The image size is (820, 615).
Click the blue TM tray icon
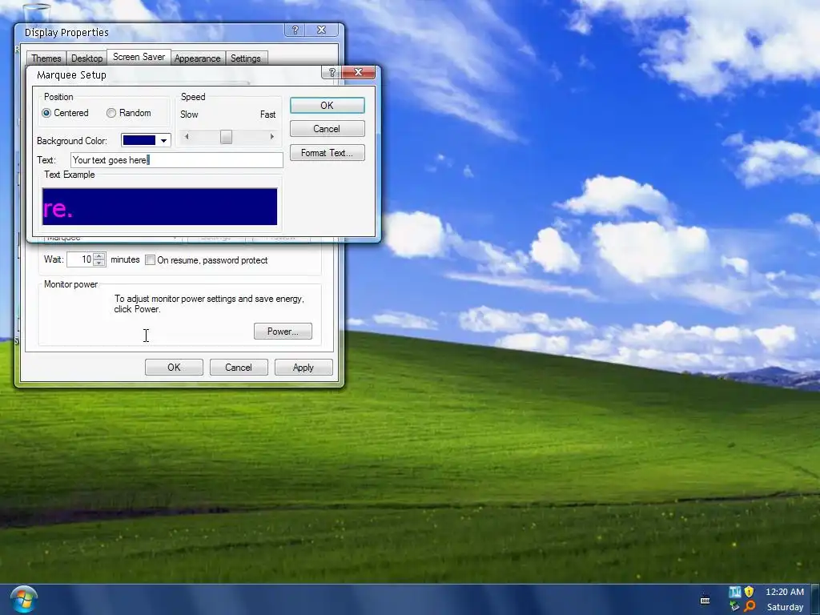(735, 592)
